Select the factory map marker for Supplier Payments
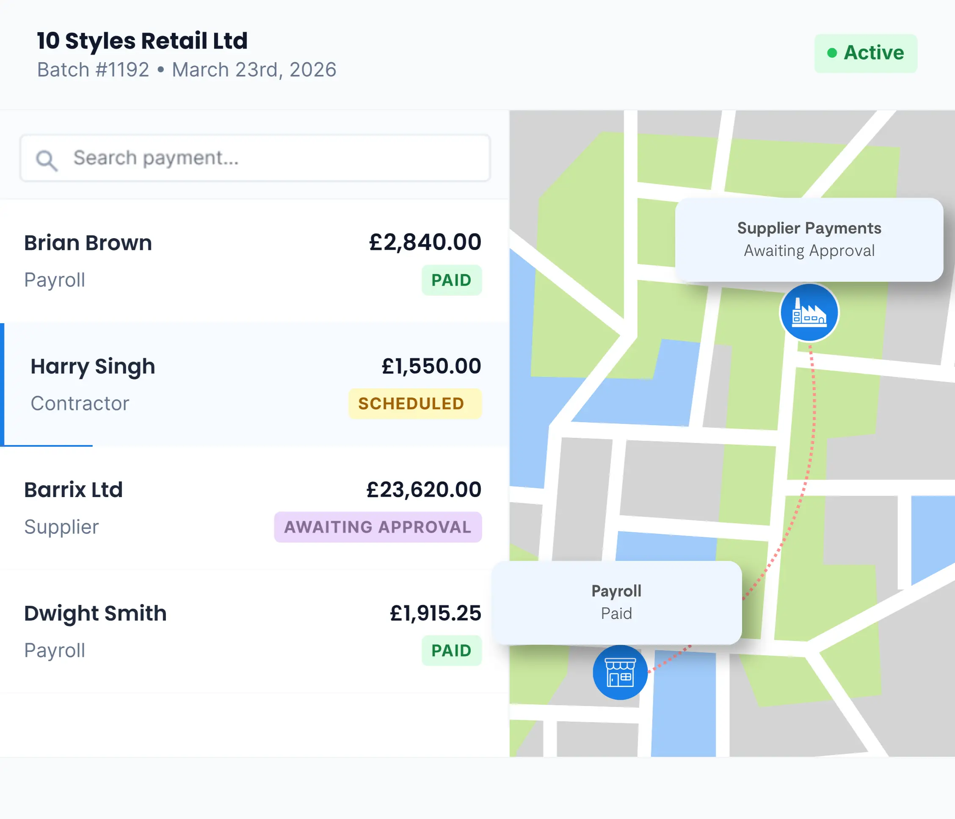Viewport: 955px width, 819px height. coord(809,313)
